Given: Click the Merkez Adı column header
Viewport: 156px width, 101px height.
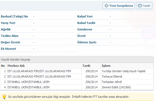Looking at the screenshot, I should click(16, 66).
